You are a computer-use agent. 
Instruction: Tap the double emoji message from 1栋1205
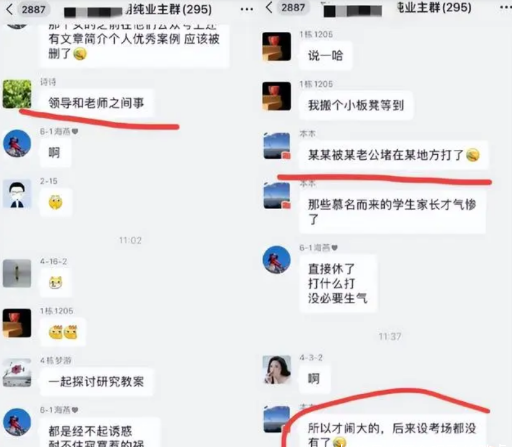click(x=63, y=332)
